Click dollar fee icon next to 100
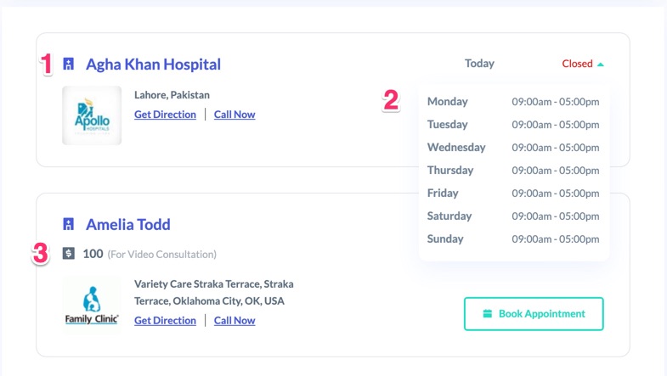667x376 pixels. coord(69,253)
